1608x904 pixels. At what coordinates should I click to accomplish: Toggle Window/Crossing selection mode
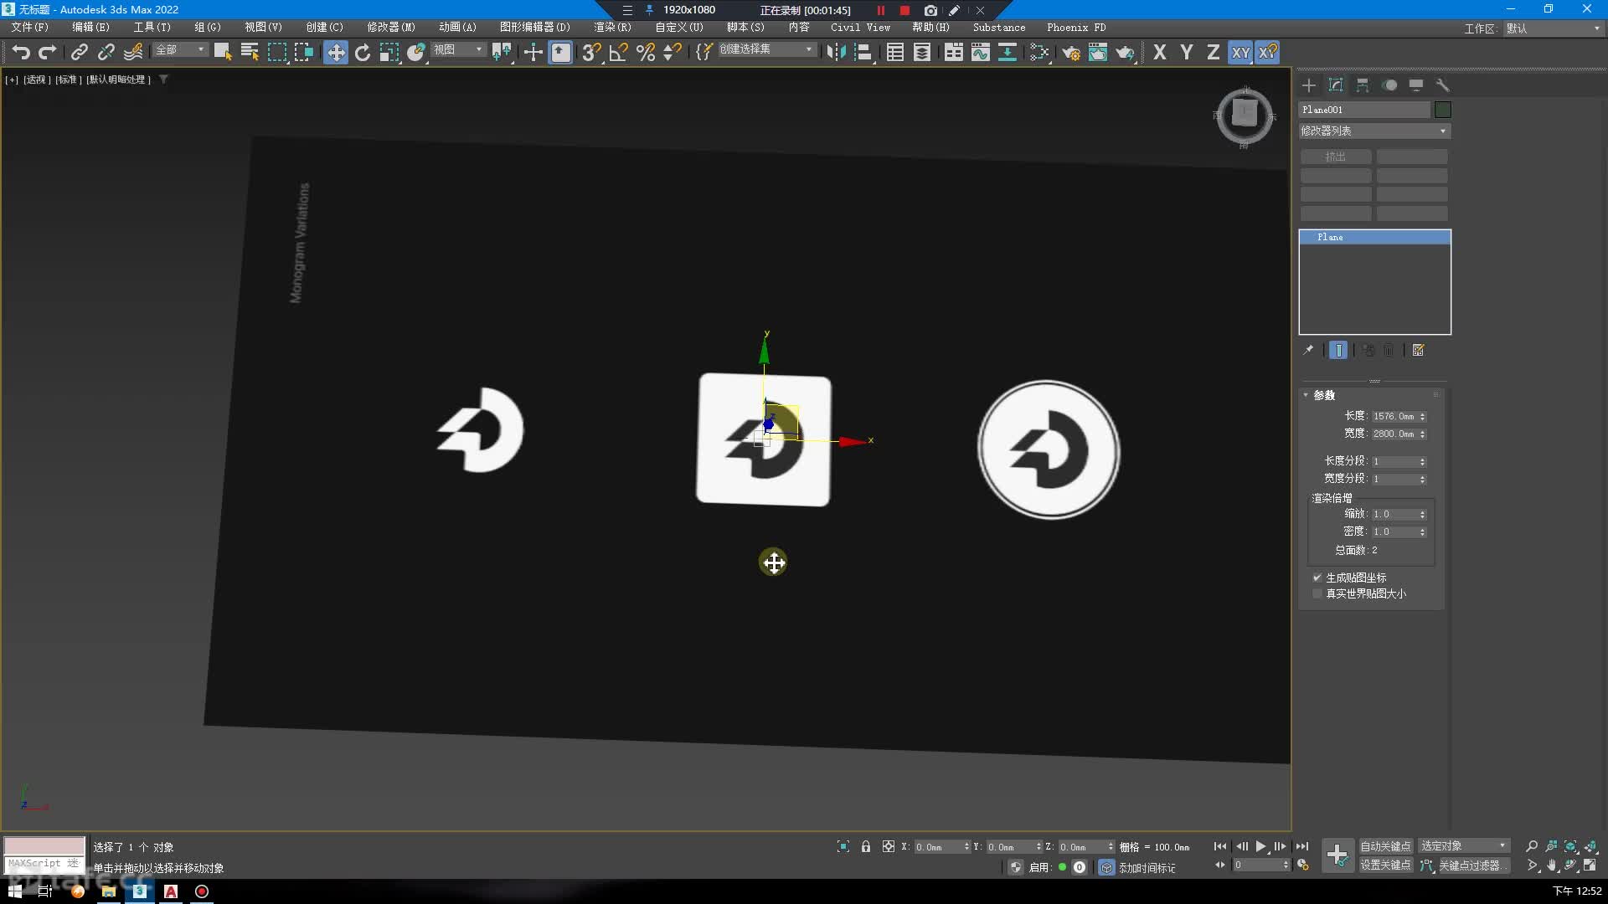303,52
